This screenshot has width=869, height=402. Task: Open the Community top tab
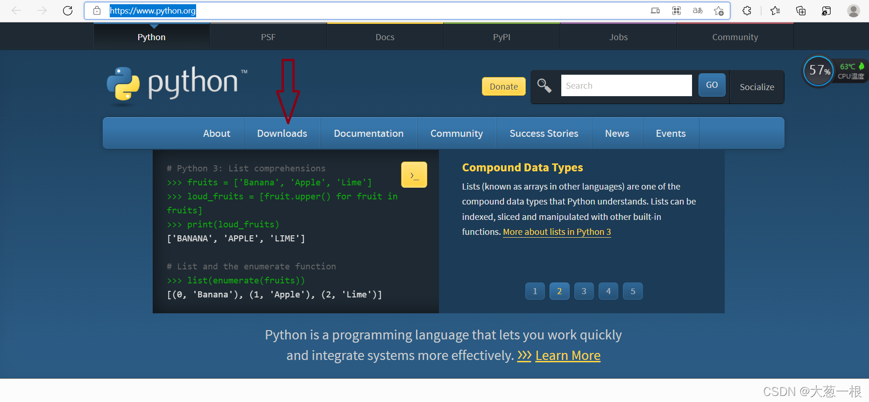click(735, 36)
